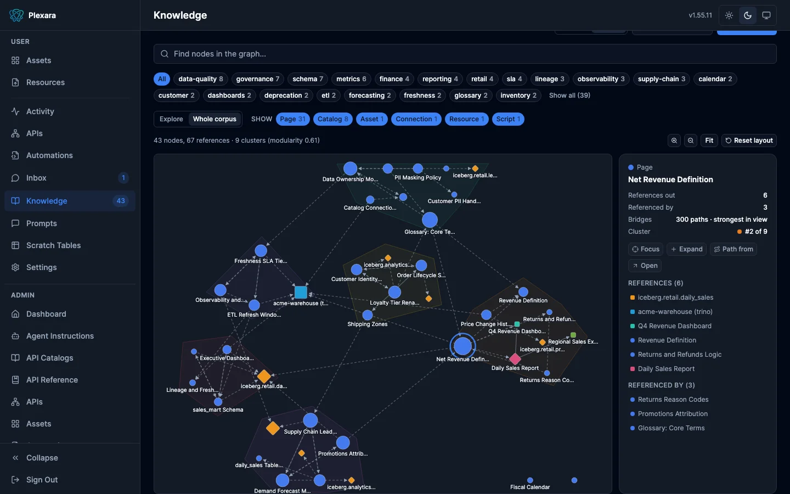Open the Q4 Revenue Dashboard reference
The width and height of the screenshot is (790, 494).
(674, 326)
